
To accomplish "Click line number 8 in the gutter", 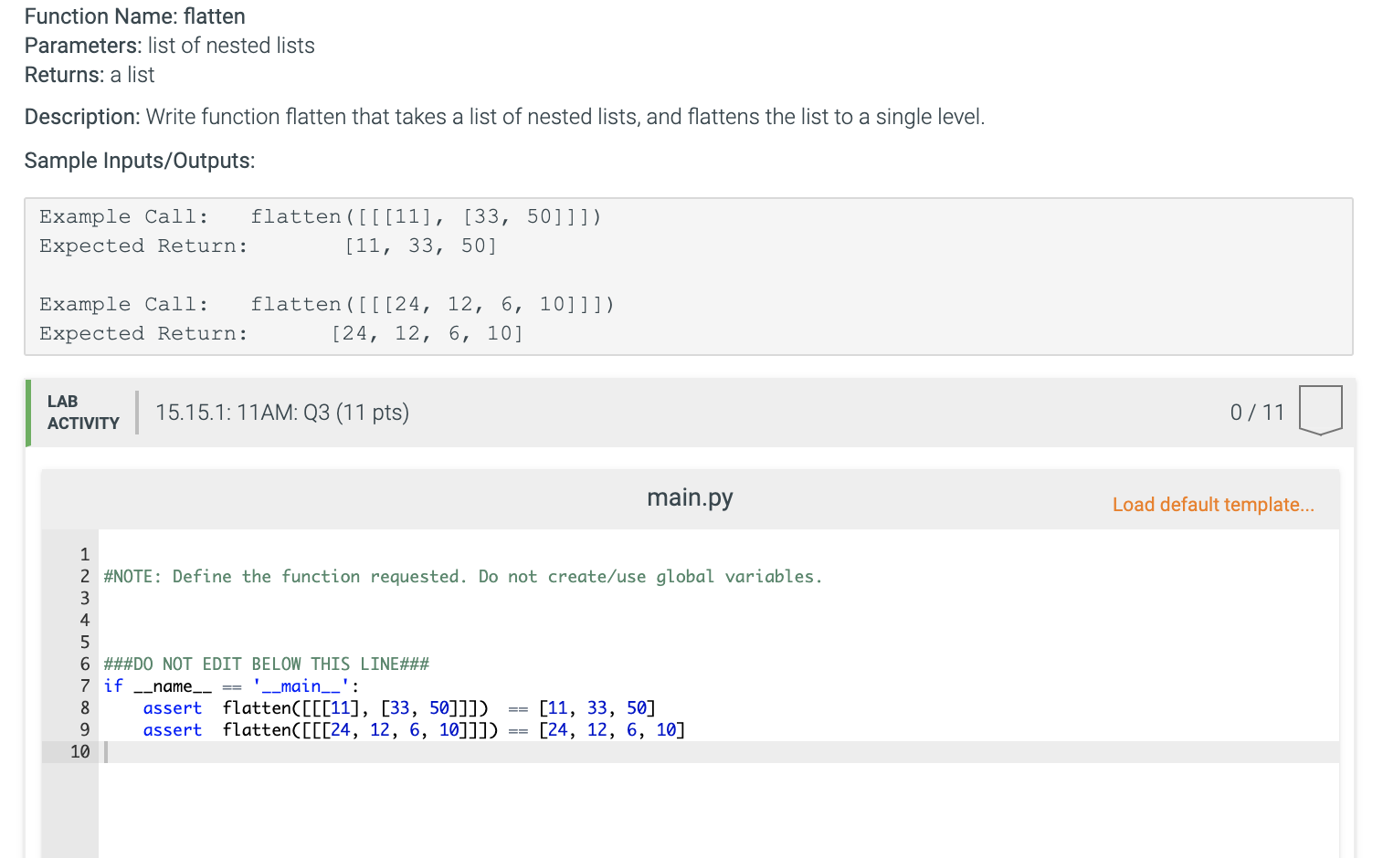I will click(84, 707).
